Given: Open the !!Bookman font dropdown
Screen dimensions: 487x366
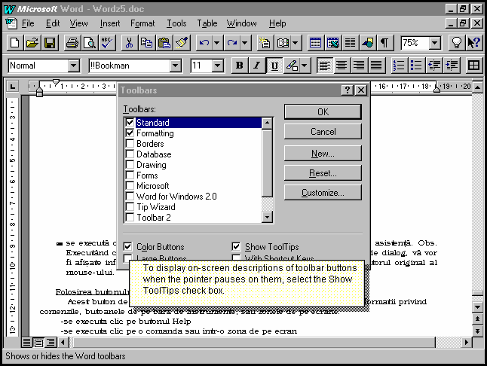Looking at the screenshot, I should pos(175,66).
